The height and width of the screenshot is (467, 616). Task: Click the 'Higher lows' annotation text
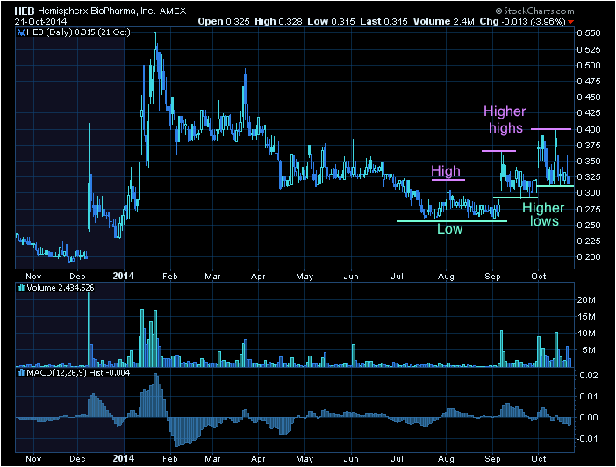click(543, 214)
